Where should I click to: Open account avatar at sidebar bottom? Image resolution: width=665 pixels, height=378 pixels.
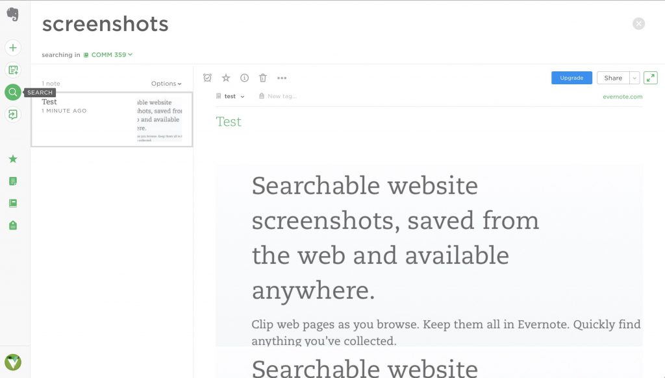(13, 362)
